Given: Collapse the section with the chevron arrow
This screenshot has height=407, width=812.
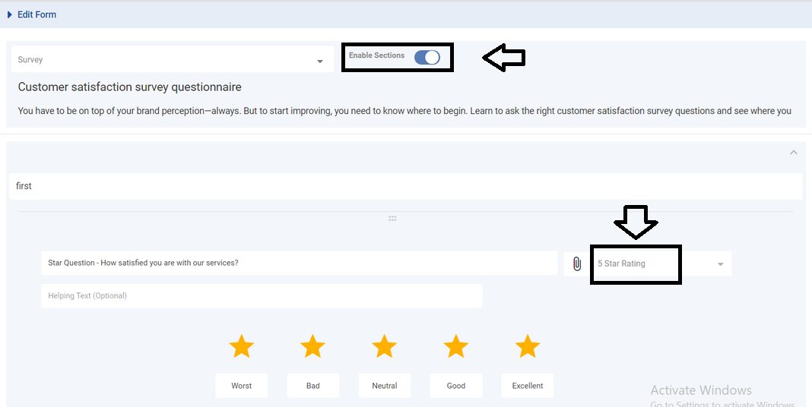Looking at the screenshot, I should click(x=793, y=153).
